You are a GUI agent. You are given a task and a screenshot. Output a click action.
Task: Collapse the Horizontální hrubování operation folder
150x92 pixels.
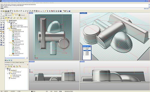9,30
